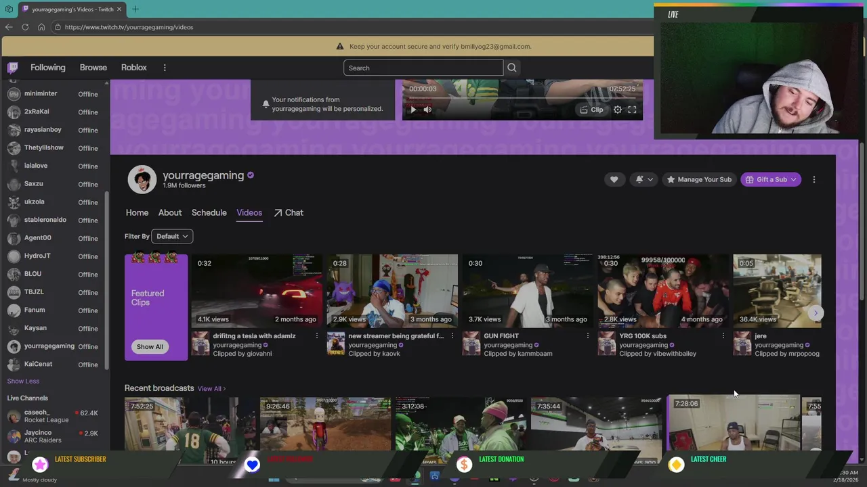Open a new browser tab
This screenshot has height=487, width=867.
pyautogui.click(x=135, y=9)
